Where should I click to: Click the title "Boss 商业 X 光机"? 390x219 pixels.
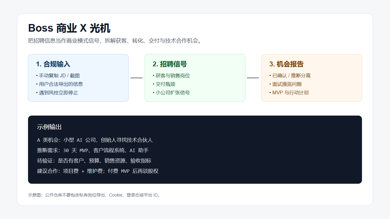[69, 28]
